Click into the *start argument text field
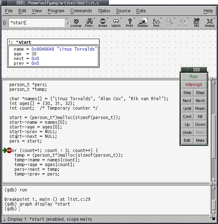218x224 pixels. click(x=36, y=23)
